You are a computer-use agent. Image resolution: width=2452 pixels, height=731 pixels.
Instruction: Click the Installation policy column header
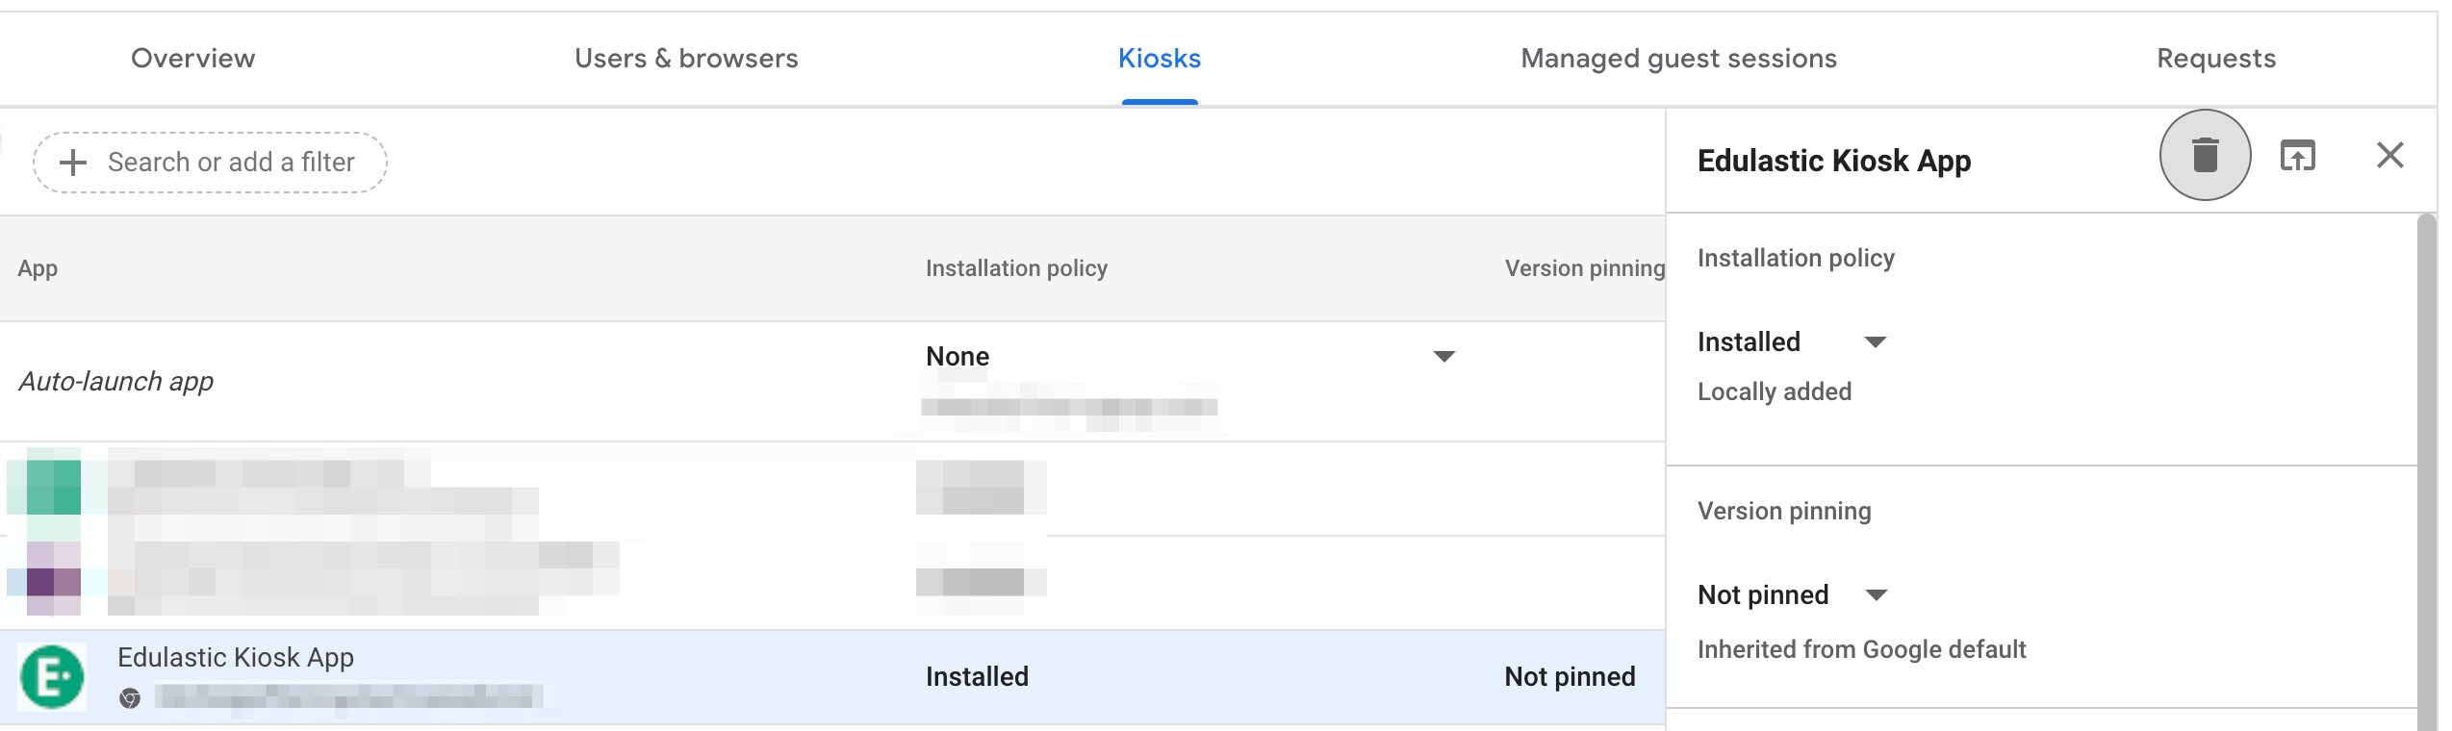pyautogui.click(x=1016, y=268)
